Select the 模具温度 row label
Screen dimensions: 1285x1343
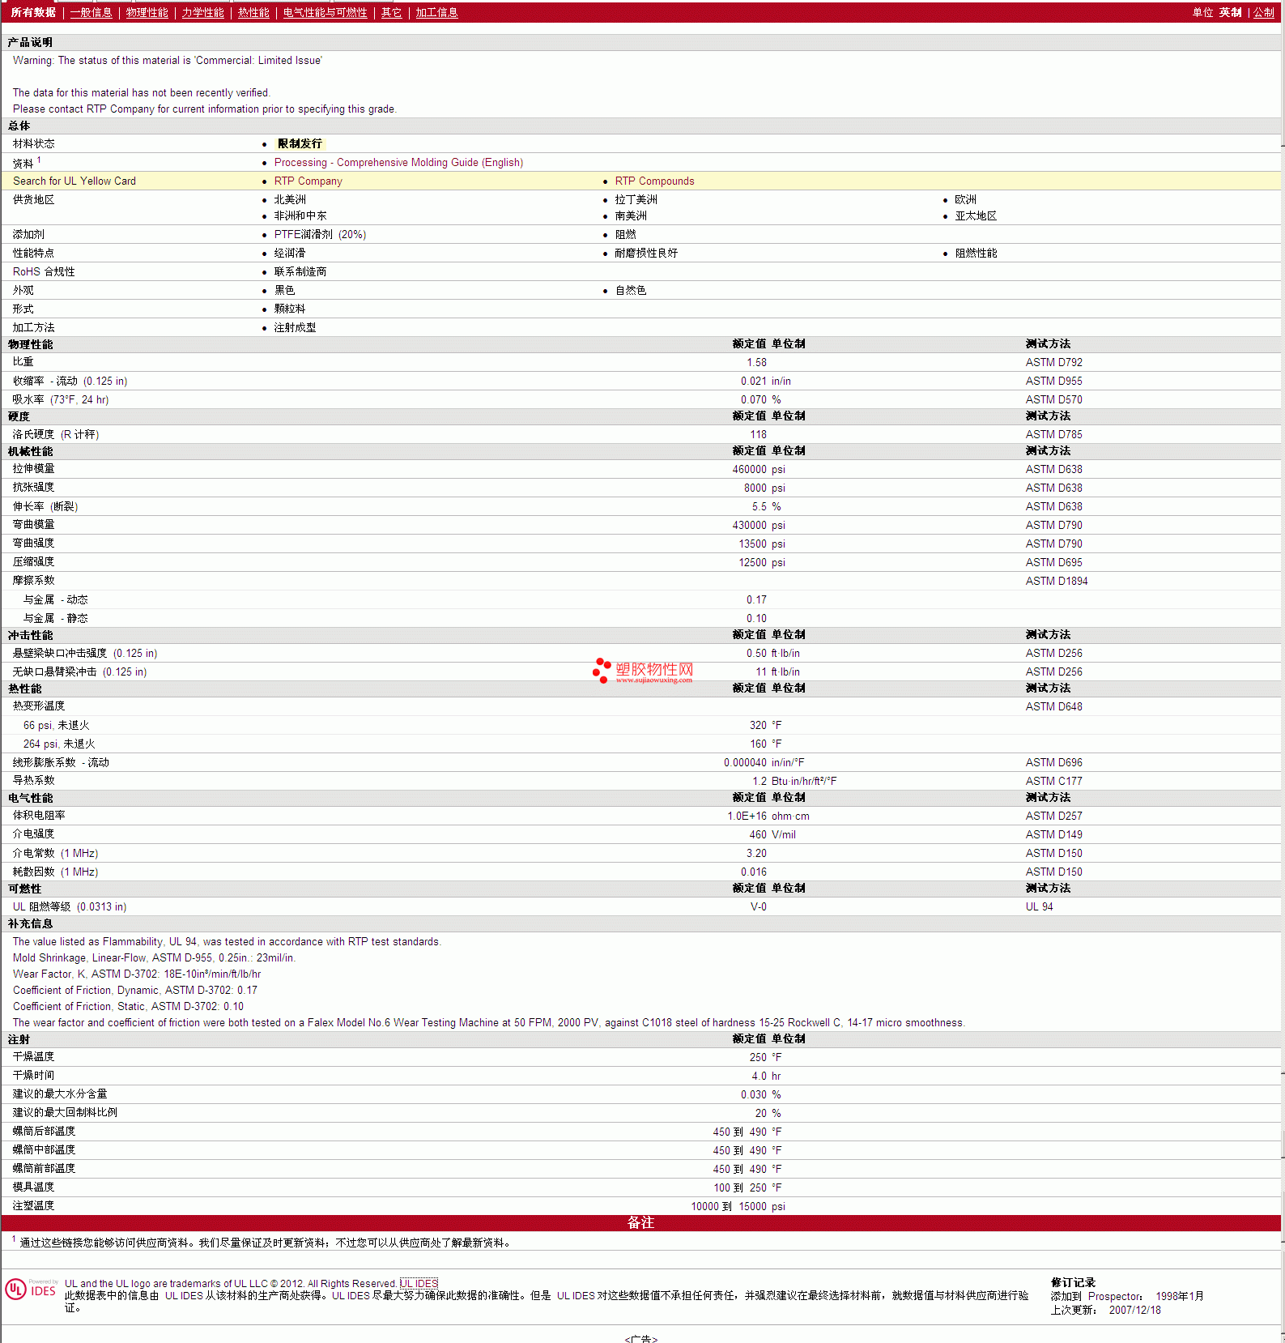(33, 1187)
